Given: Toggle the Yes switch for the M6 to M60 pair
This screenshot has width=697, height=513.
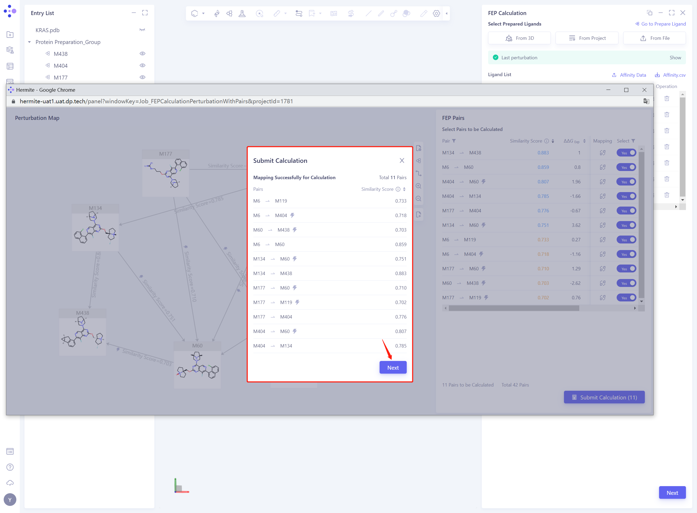Looking at the screenshot, I should coord(626,167).
